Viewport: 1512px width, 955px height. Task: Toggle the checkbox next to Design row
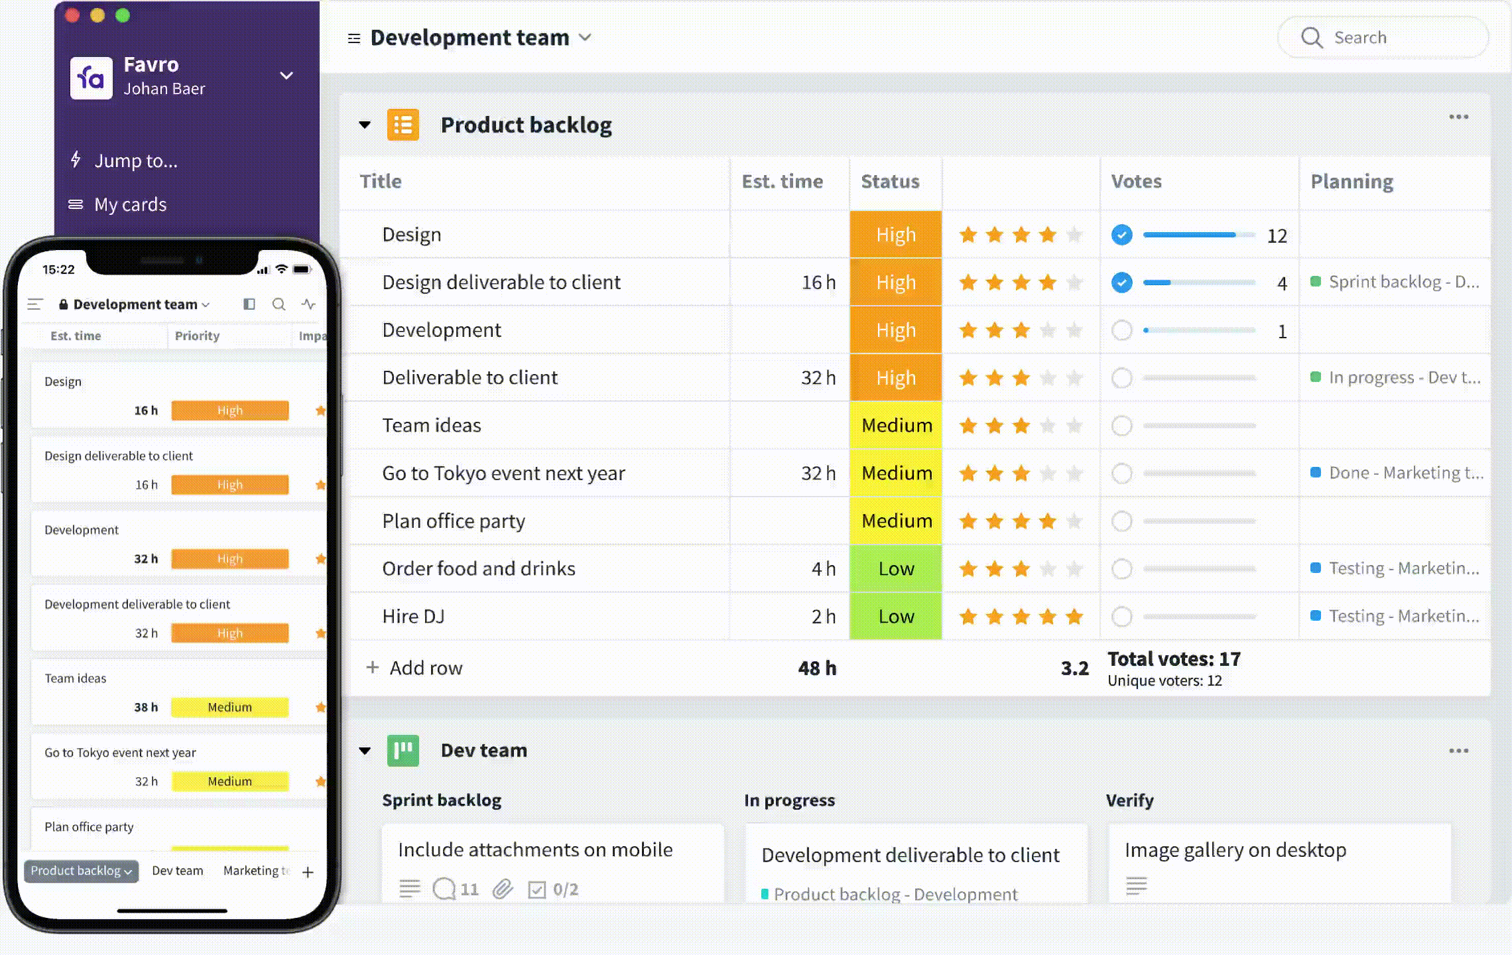(1123, 234)
